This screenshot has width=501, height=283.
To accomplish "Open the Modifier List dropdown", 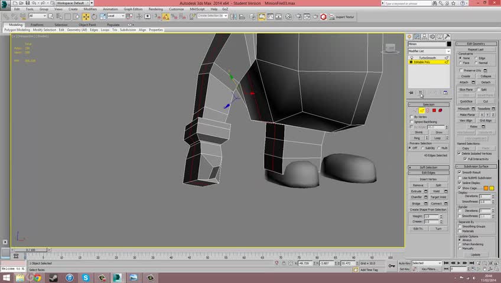I will pos(429,51).
